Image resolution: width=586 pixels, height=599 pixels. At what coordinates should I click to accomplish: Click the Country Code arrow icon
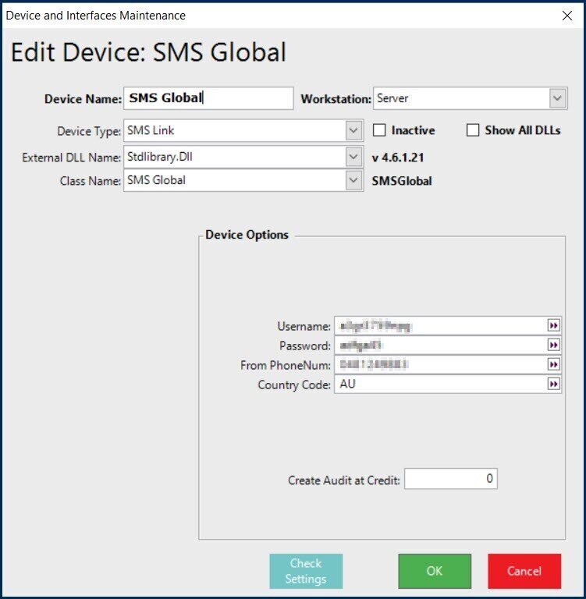(x=554, y=384)
